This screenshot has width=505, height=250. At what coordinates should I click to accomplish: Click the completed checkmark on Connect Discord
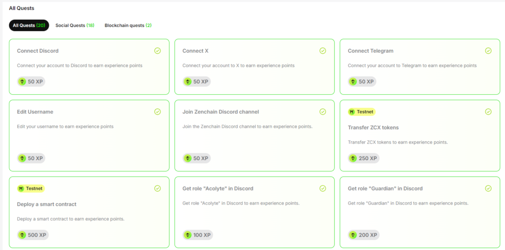[x=157, y=51]
